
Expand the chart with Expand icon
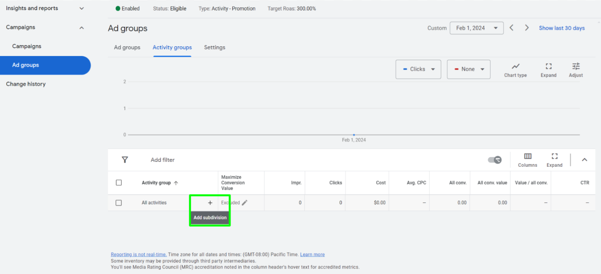click(x=548, y=67)
